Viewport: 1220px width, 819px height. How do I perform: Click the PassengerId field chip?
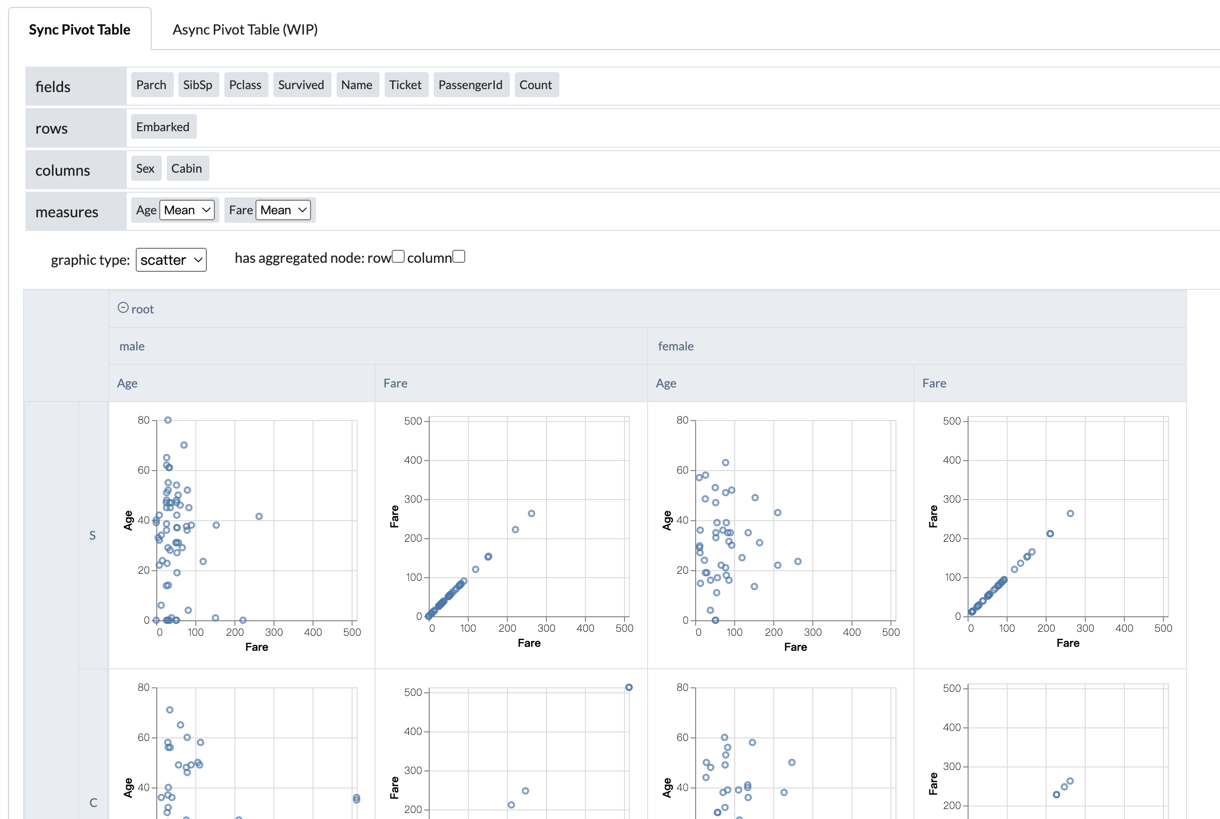(x=470, y=85)
